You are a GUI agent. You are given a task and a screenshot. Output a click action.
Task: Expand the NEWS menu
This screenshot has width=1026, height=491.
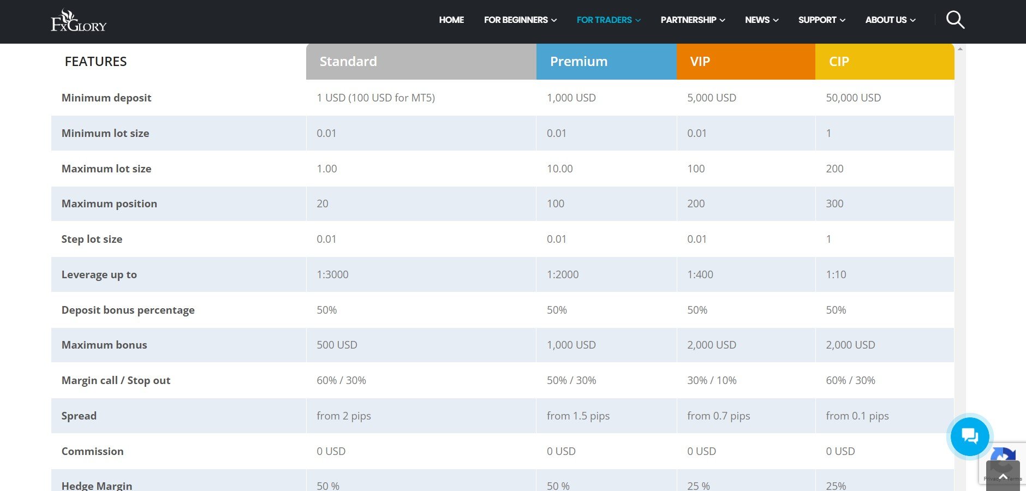[x=761, y=20]
